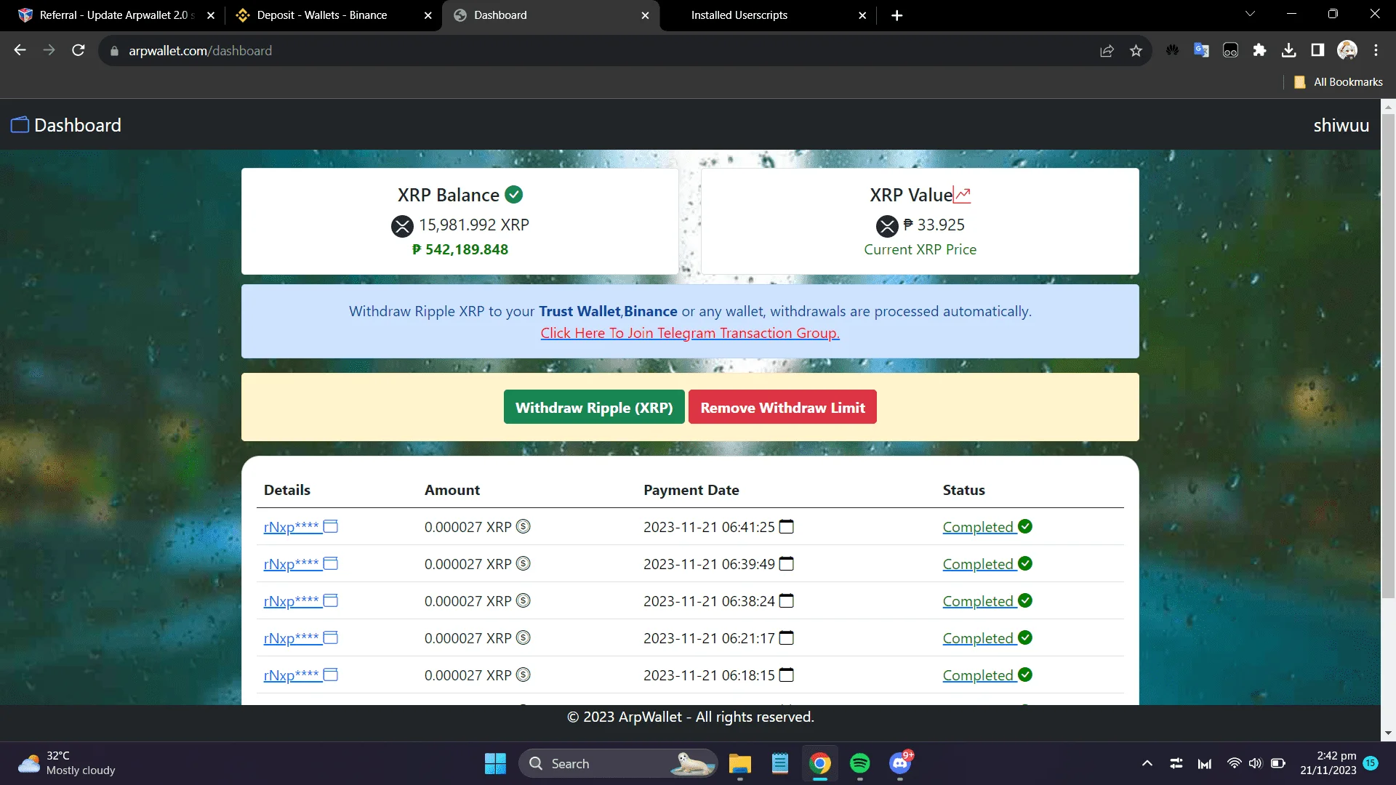Copy address icon for 06:38:24 transaction

coord(330,600)
